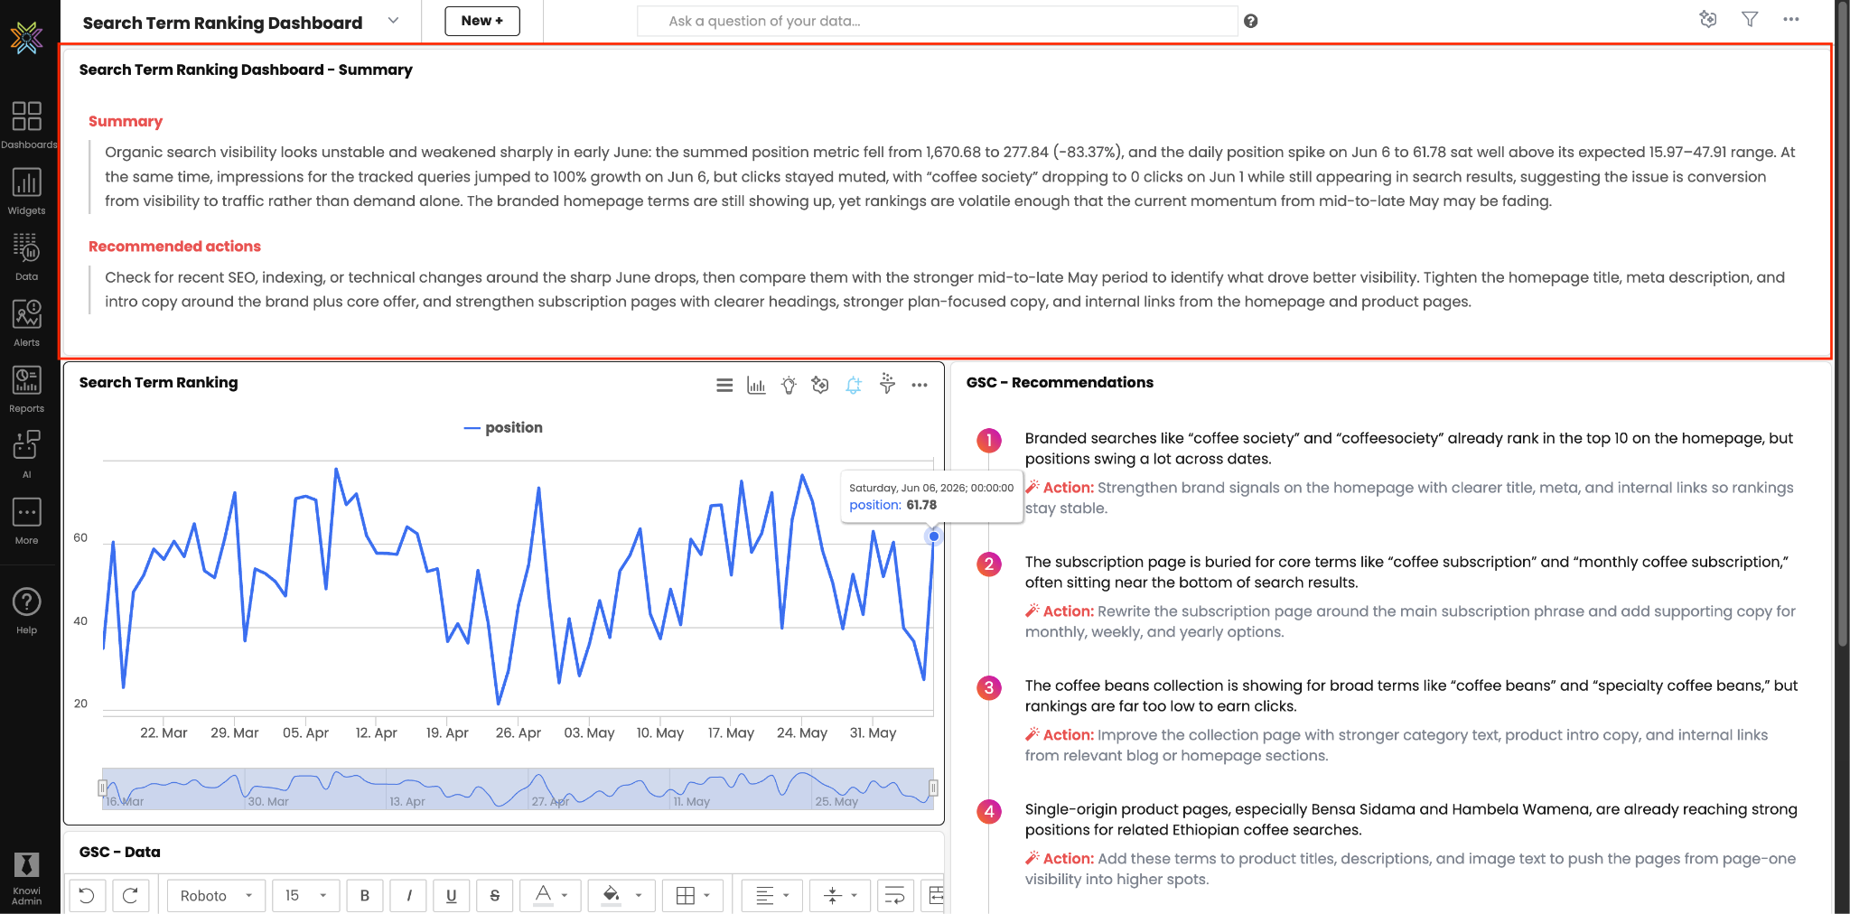Image resolution: width=1850 pixels, height=914 pixels.
Task: Toggle italic formatting in GSC Data toolbar
Action: tap(409, 895)
